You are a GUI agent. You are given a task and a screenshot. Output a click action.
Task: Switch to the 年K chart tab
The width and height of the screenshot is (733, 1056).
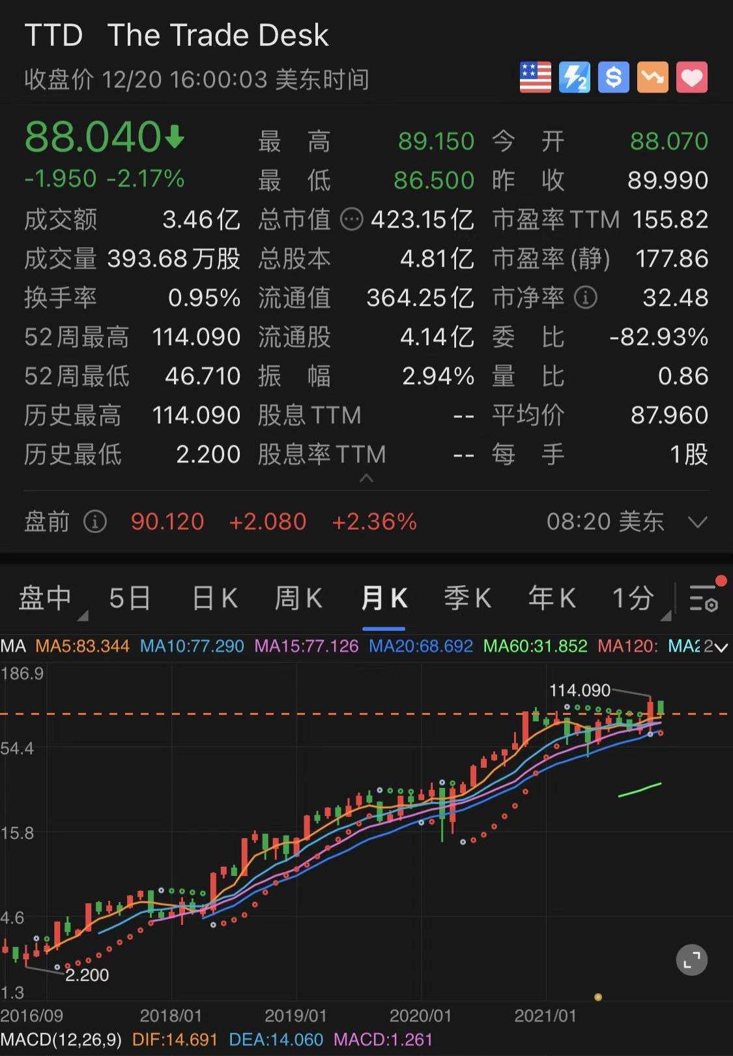(551, 597)
